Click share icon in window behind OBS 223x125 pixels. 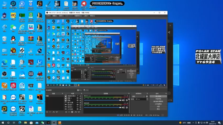pyautogui.click(x=169, y=32)
